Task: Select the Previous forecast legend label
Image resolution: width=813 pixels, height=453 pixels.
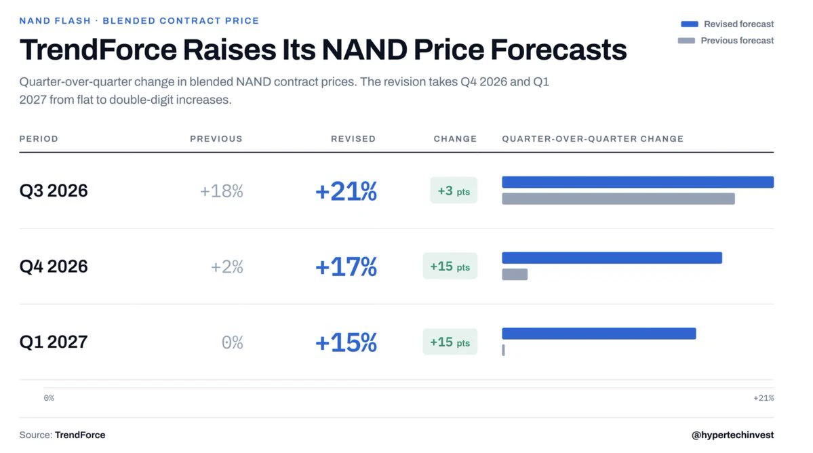Action: pos(737,41)
